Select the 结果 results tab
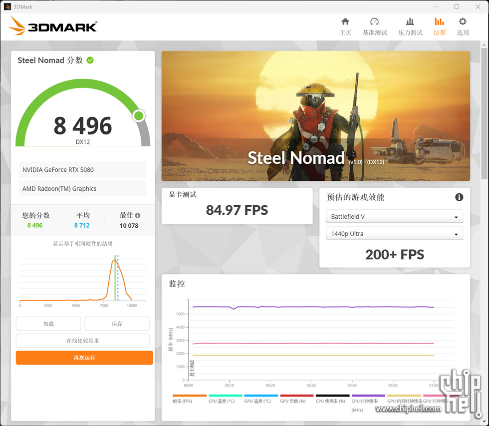The image size is (489, 426). click(440, 26)
